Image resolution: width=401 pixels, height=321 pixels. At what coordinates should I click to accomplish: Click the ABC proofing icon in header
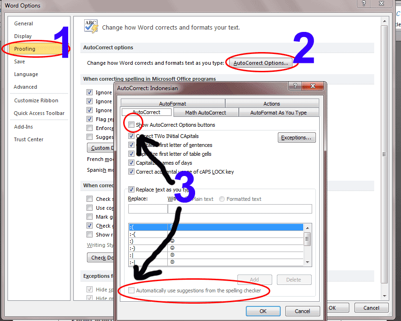click(91, 26)
